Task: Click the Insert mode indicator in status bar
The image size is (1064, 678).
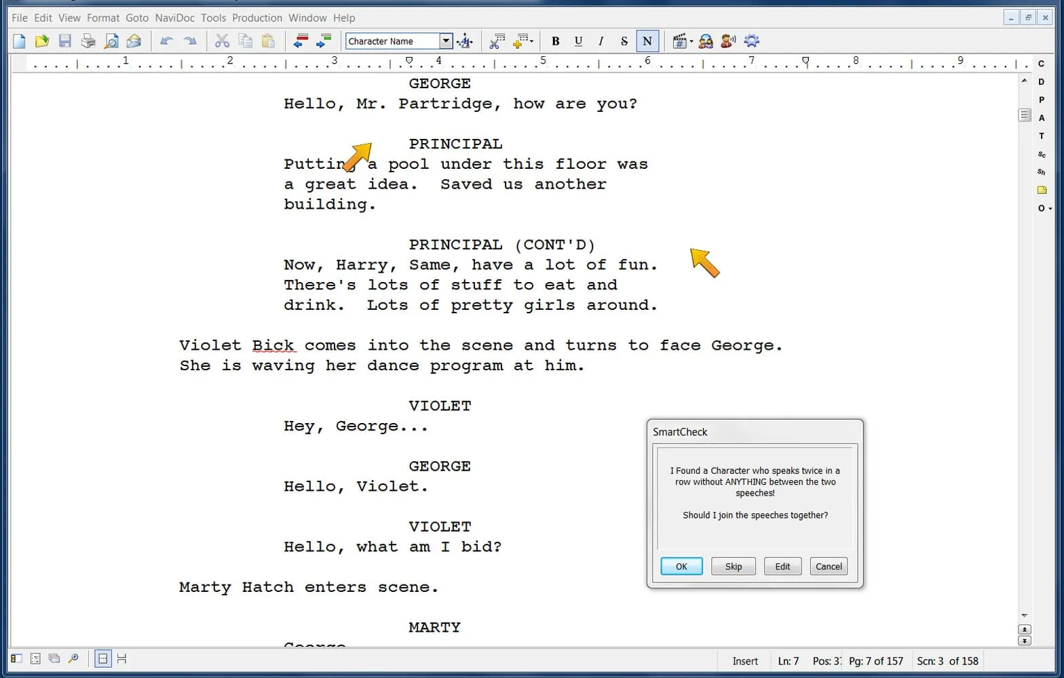Action: point(745,661)
